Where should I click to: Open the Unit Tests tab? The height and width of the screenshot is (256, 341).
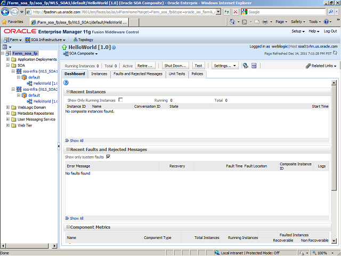click(176, 74)
